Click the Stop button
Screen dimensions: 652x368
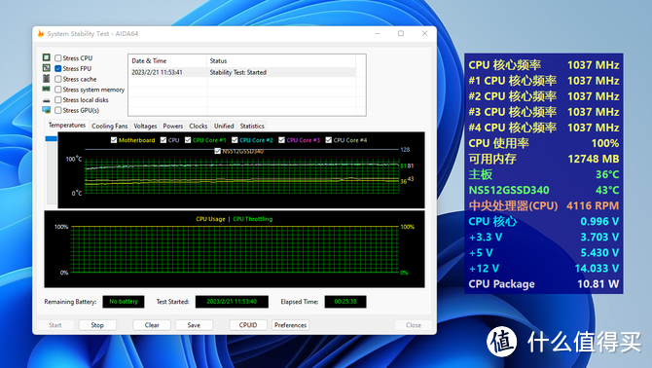(97, 325)
